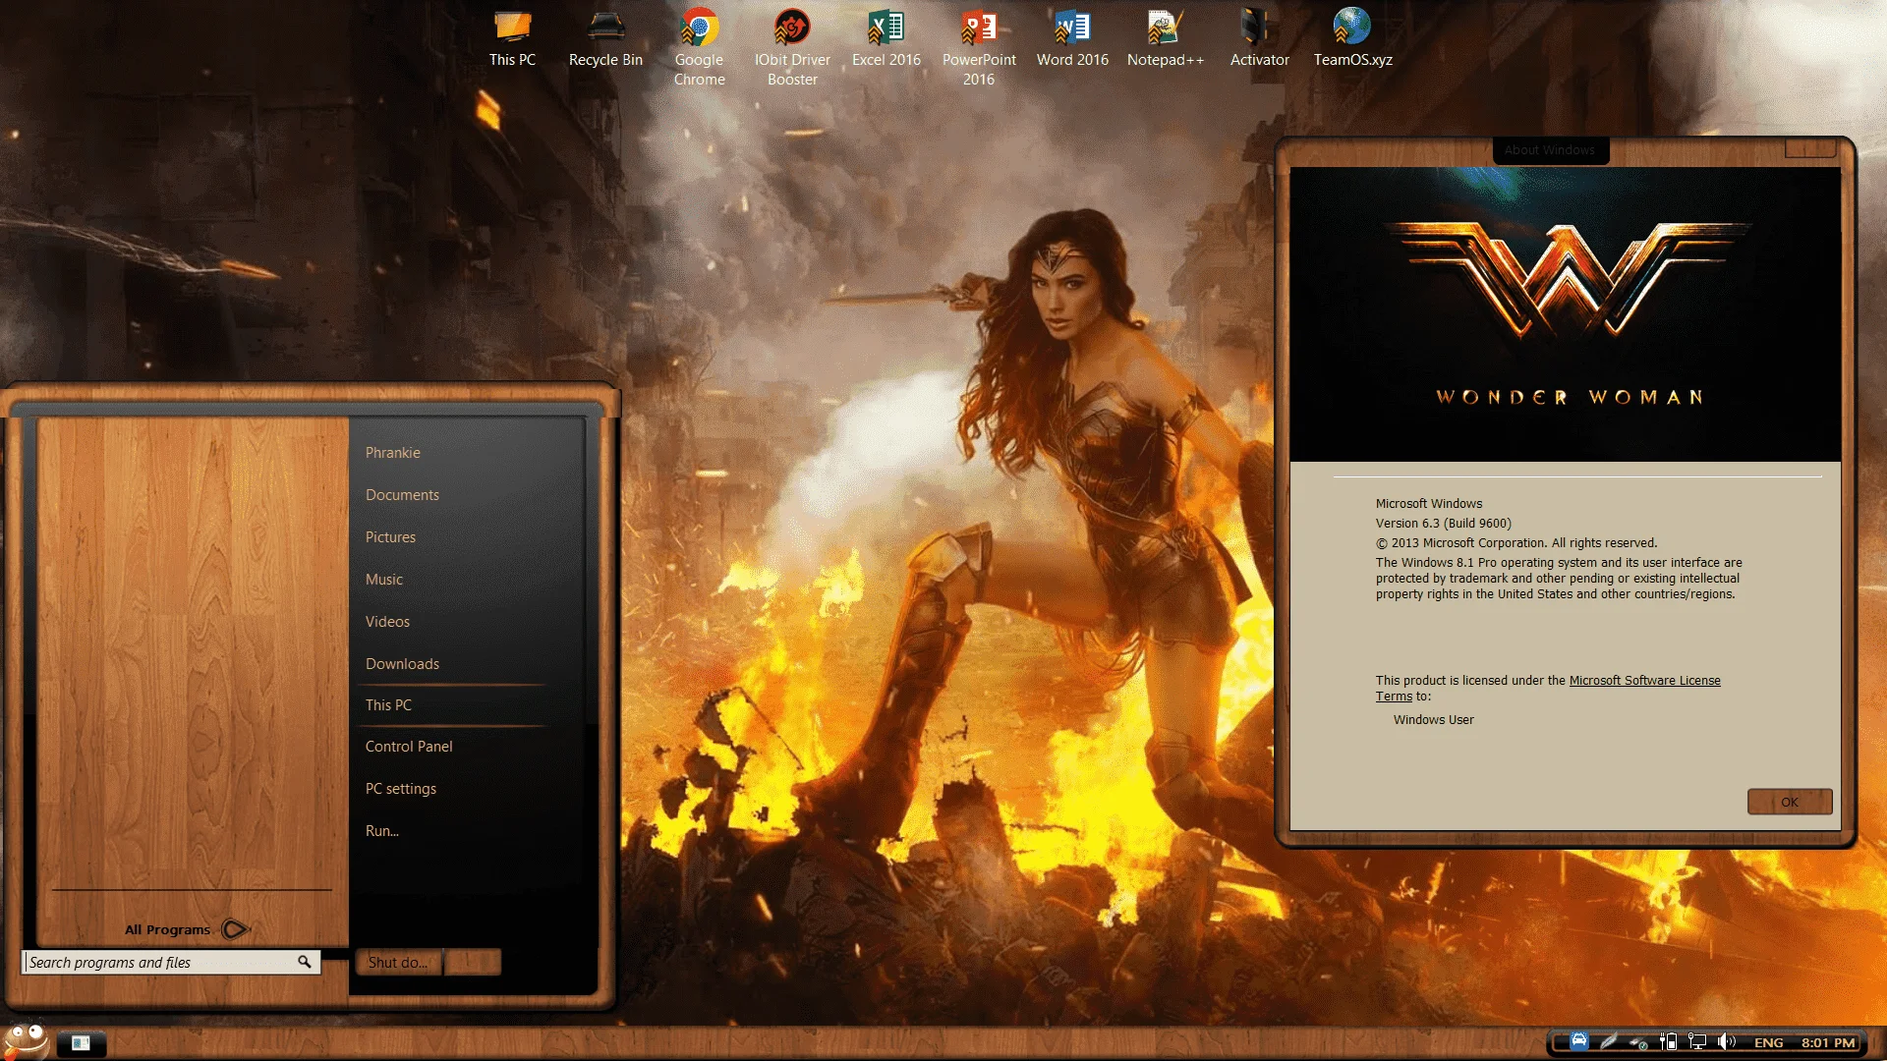This screenshot has width=1887, height=1061.
Task: Click the search magnifier icon
Action: [x=305, y=962]
